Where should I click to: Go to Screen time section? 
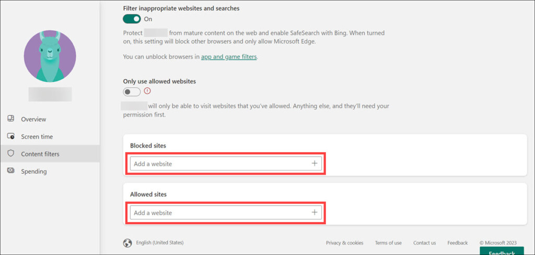37,137
